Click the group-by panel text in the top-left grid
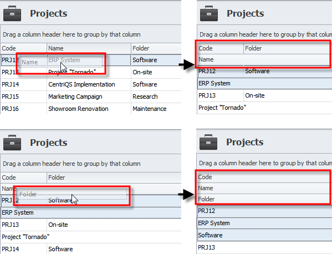The image size is (332, 254). 71,34
